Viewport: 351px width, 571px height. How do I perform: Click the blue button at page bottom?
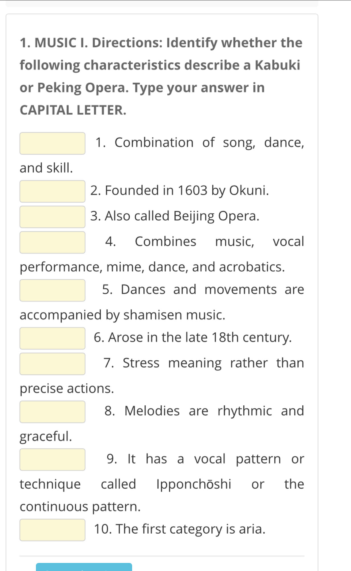pyautogui.click(x=84, y=567)
